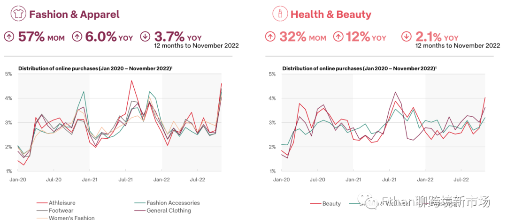Click the up arrow beside 57% MOM
The image size is (507, 224).
pyautogui.click(x=9, y=37)
